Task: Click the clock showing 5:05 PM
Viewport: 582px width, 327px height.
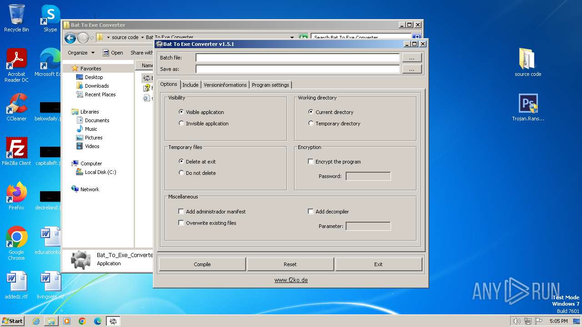Action: 558,321
